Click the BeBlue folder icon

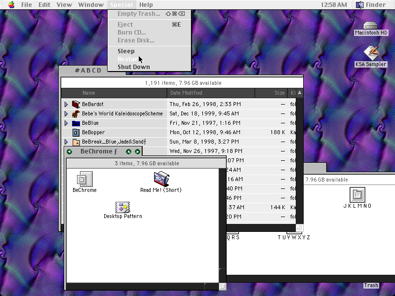76,123
